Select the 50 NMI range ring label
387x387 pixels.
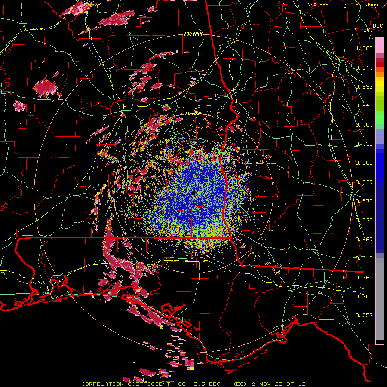click(x=193, y=114)
